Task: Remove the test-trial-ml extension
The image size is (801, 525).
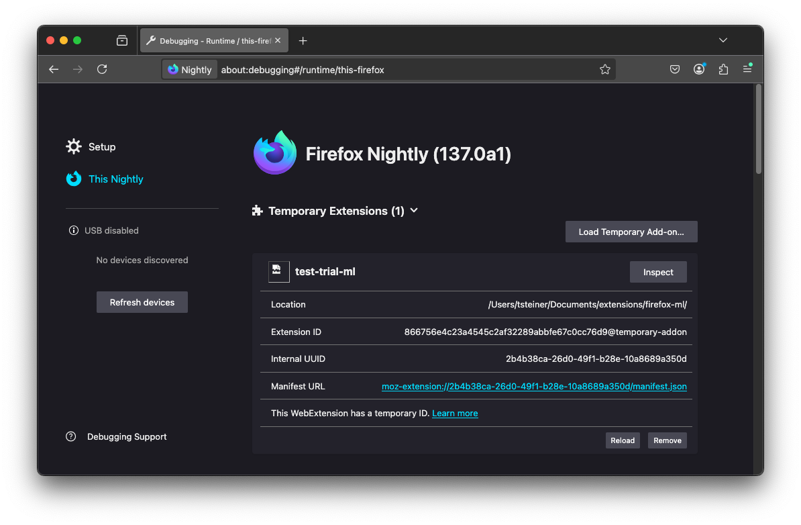Action: [x=667, y=440]
